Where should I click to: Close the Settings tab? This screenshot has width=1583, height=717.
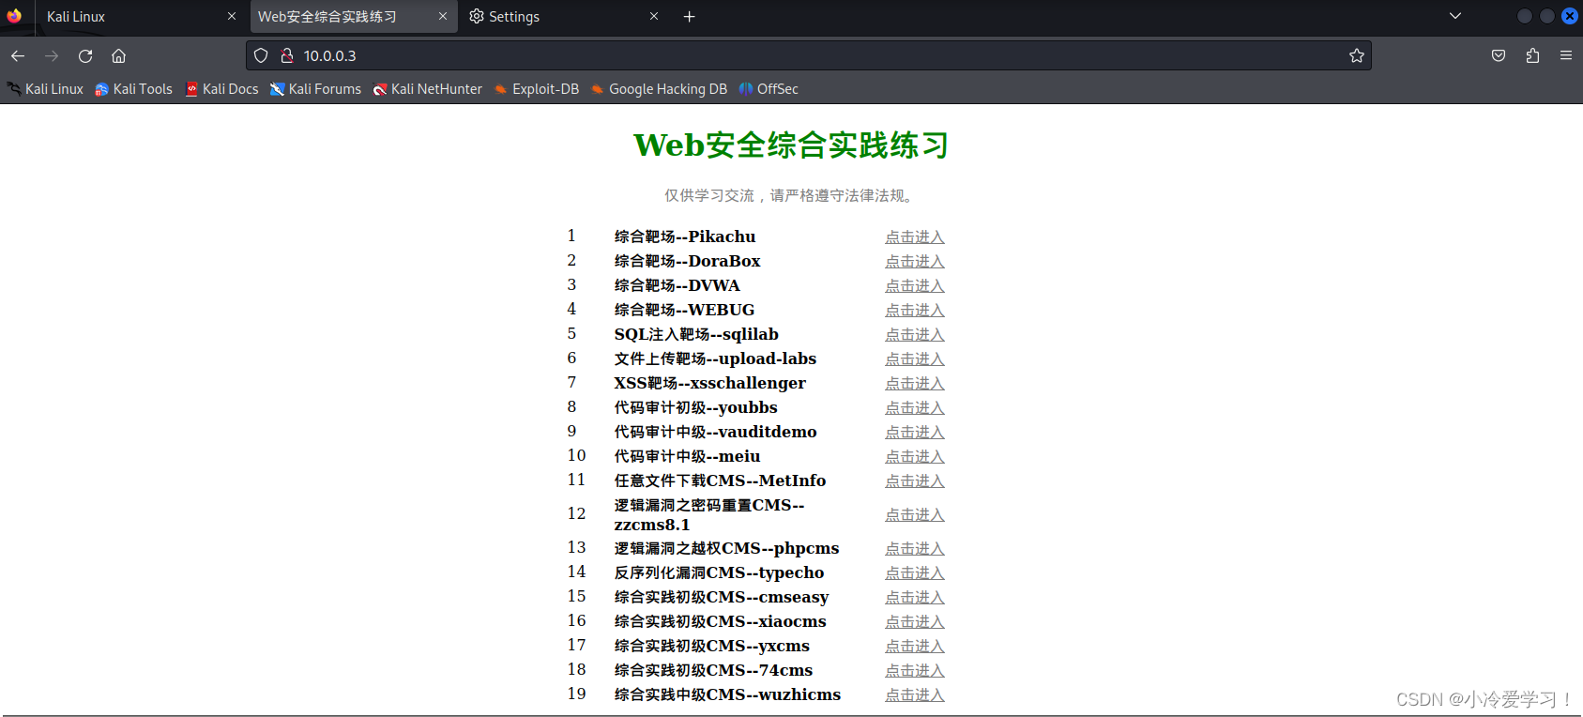coord(654,16)
